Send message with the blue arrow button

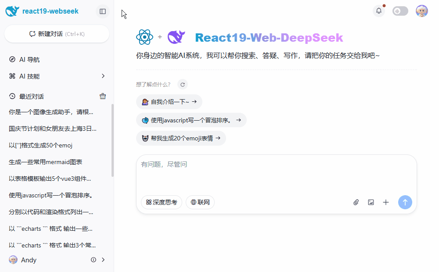tap(405, 202)
